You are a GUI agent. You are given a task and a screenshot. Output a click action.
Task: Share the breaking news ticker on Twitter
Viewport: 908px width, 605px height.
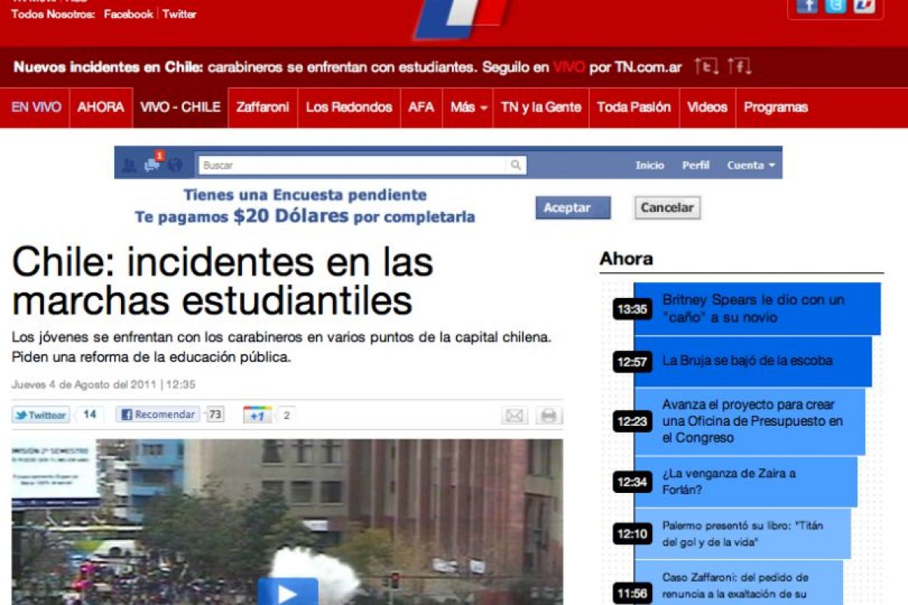click(707, 67)
